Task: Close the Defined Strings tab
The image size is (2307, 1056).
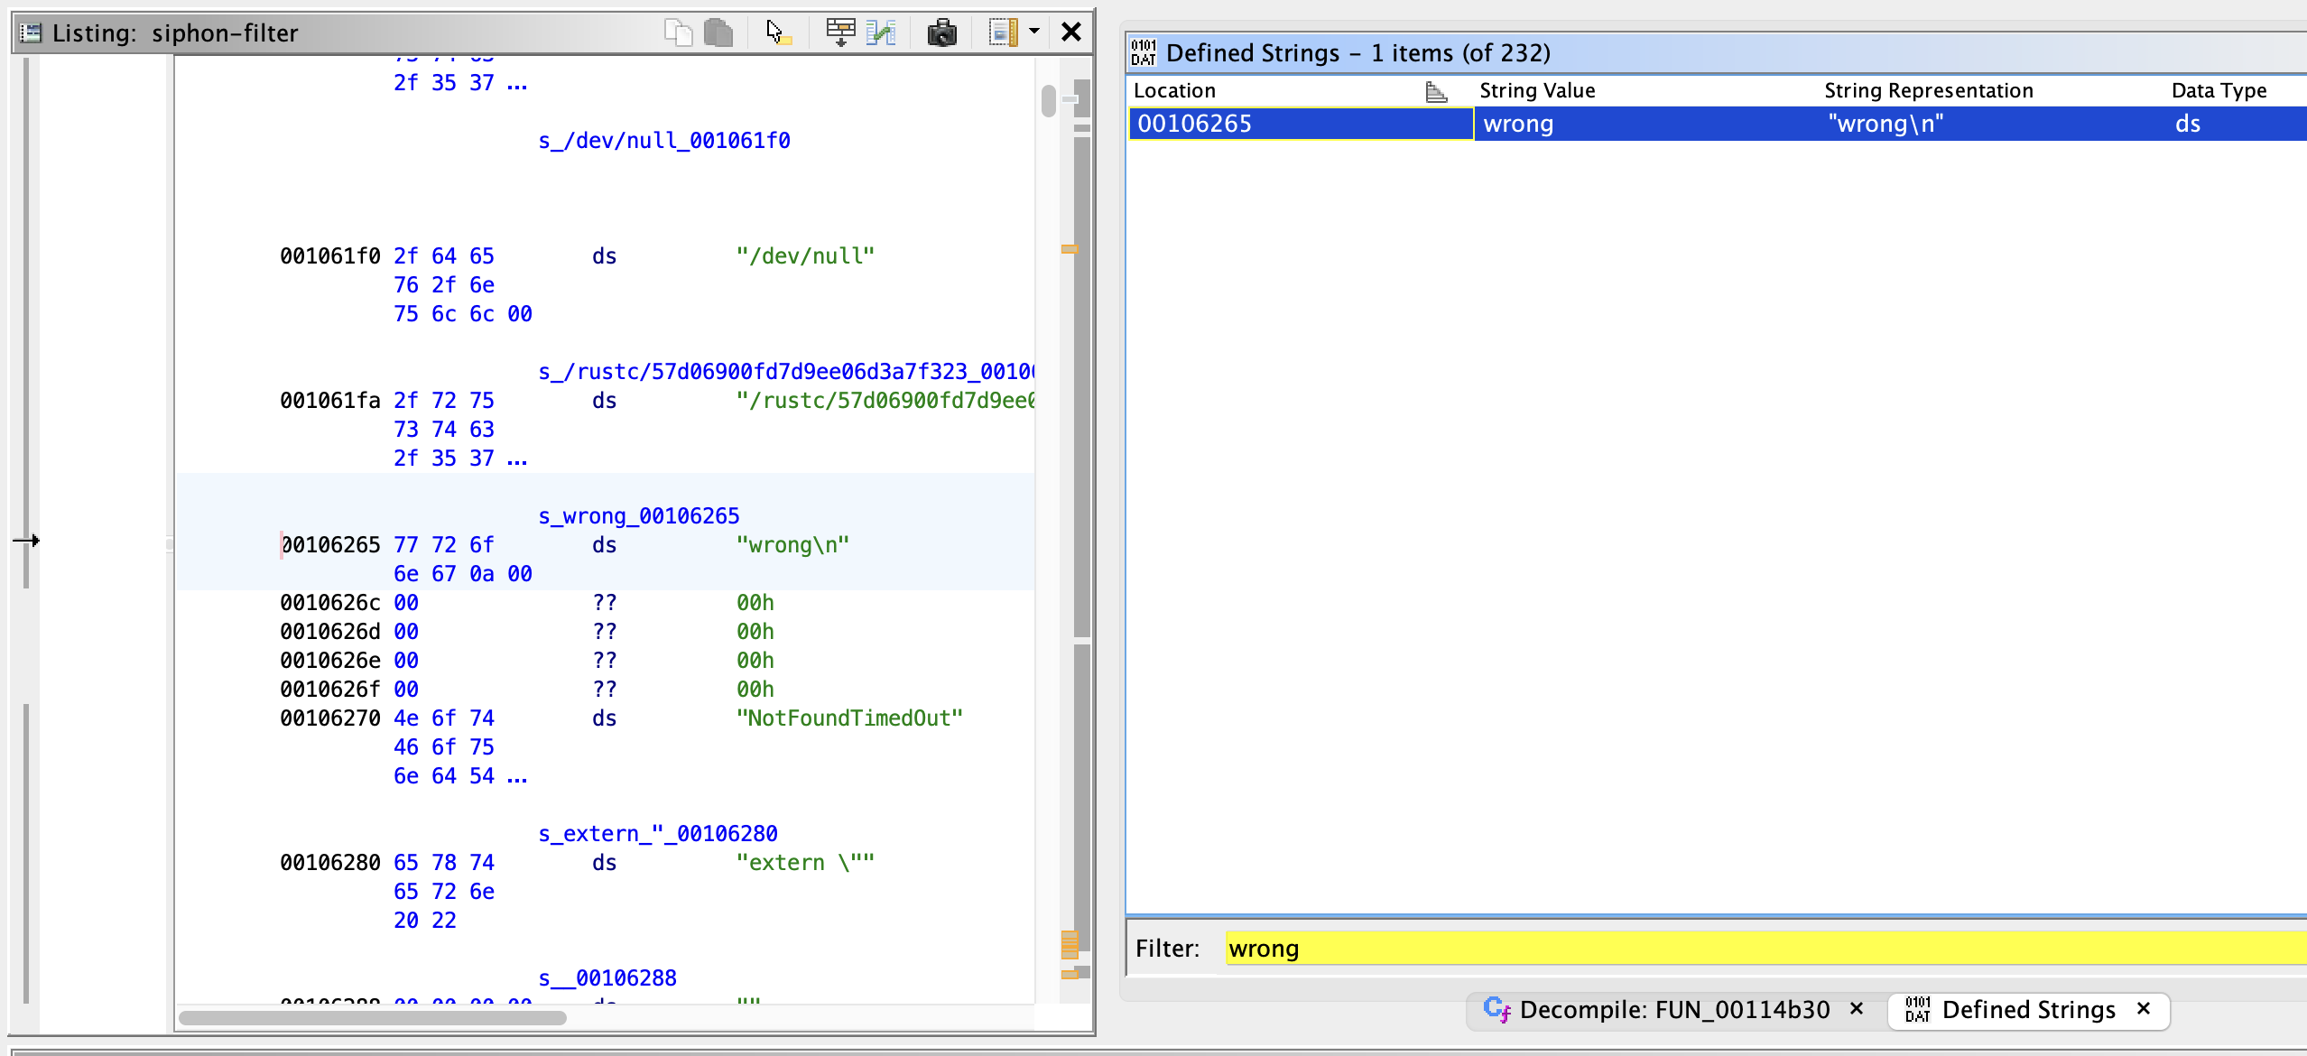Action: click(2144, 1008)
